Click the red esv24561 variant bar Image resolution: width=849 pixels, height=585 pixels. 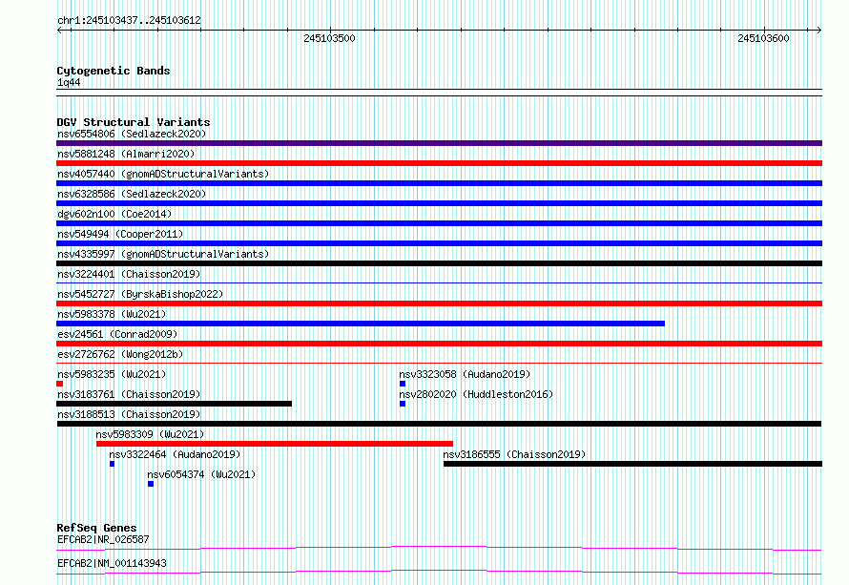(x=439, y=344)
